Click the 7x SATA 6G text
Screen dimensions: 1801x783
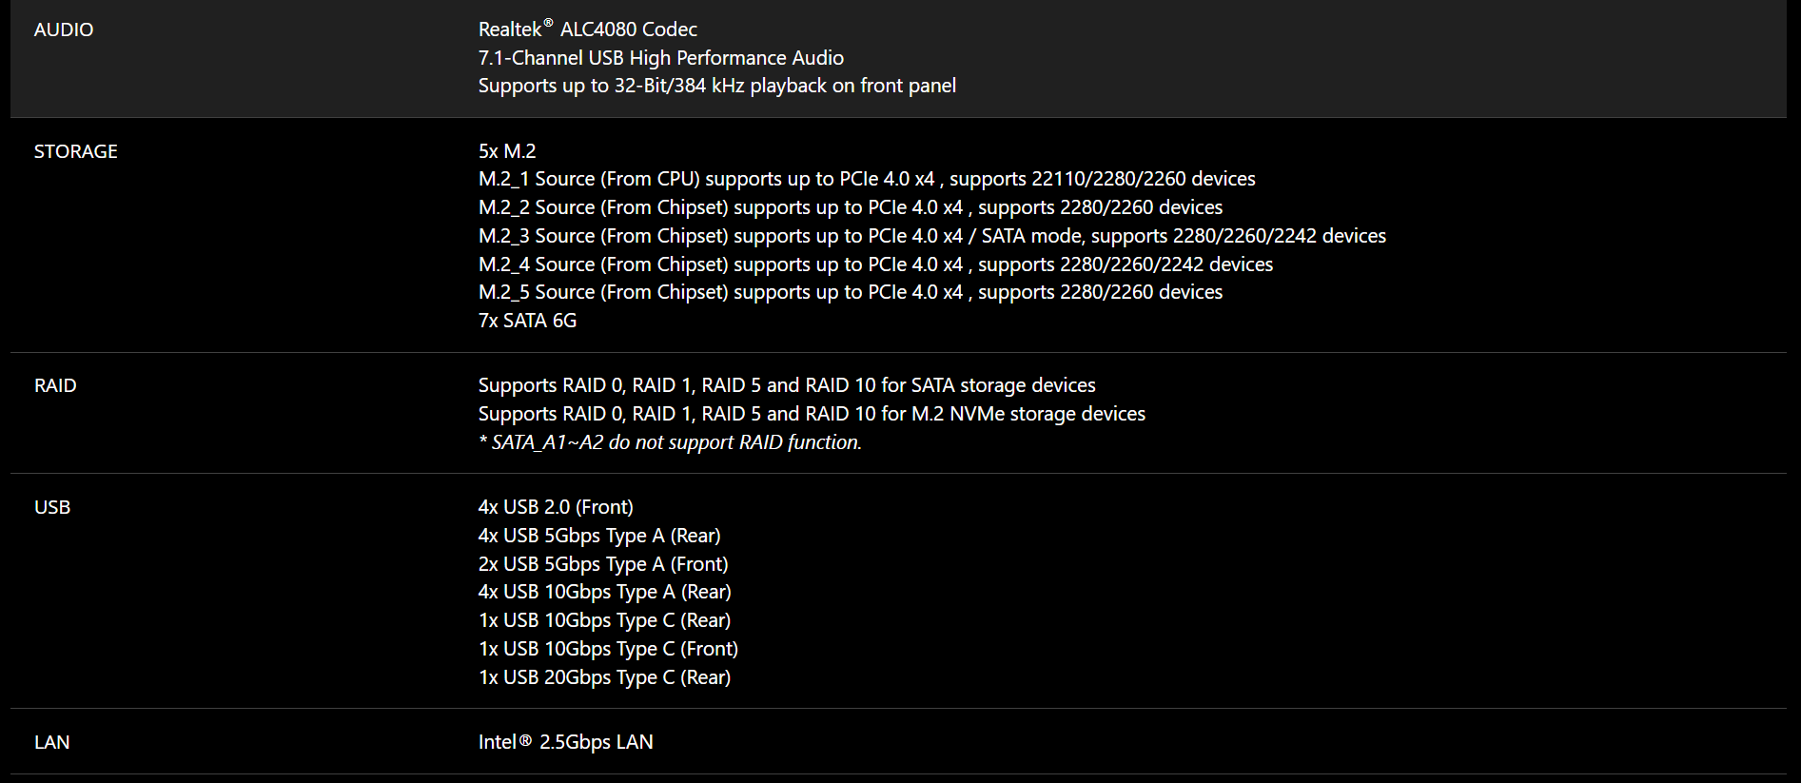click(527, 321)
